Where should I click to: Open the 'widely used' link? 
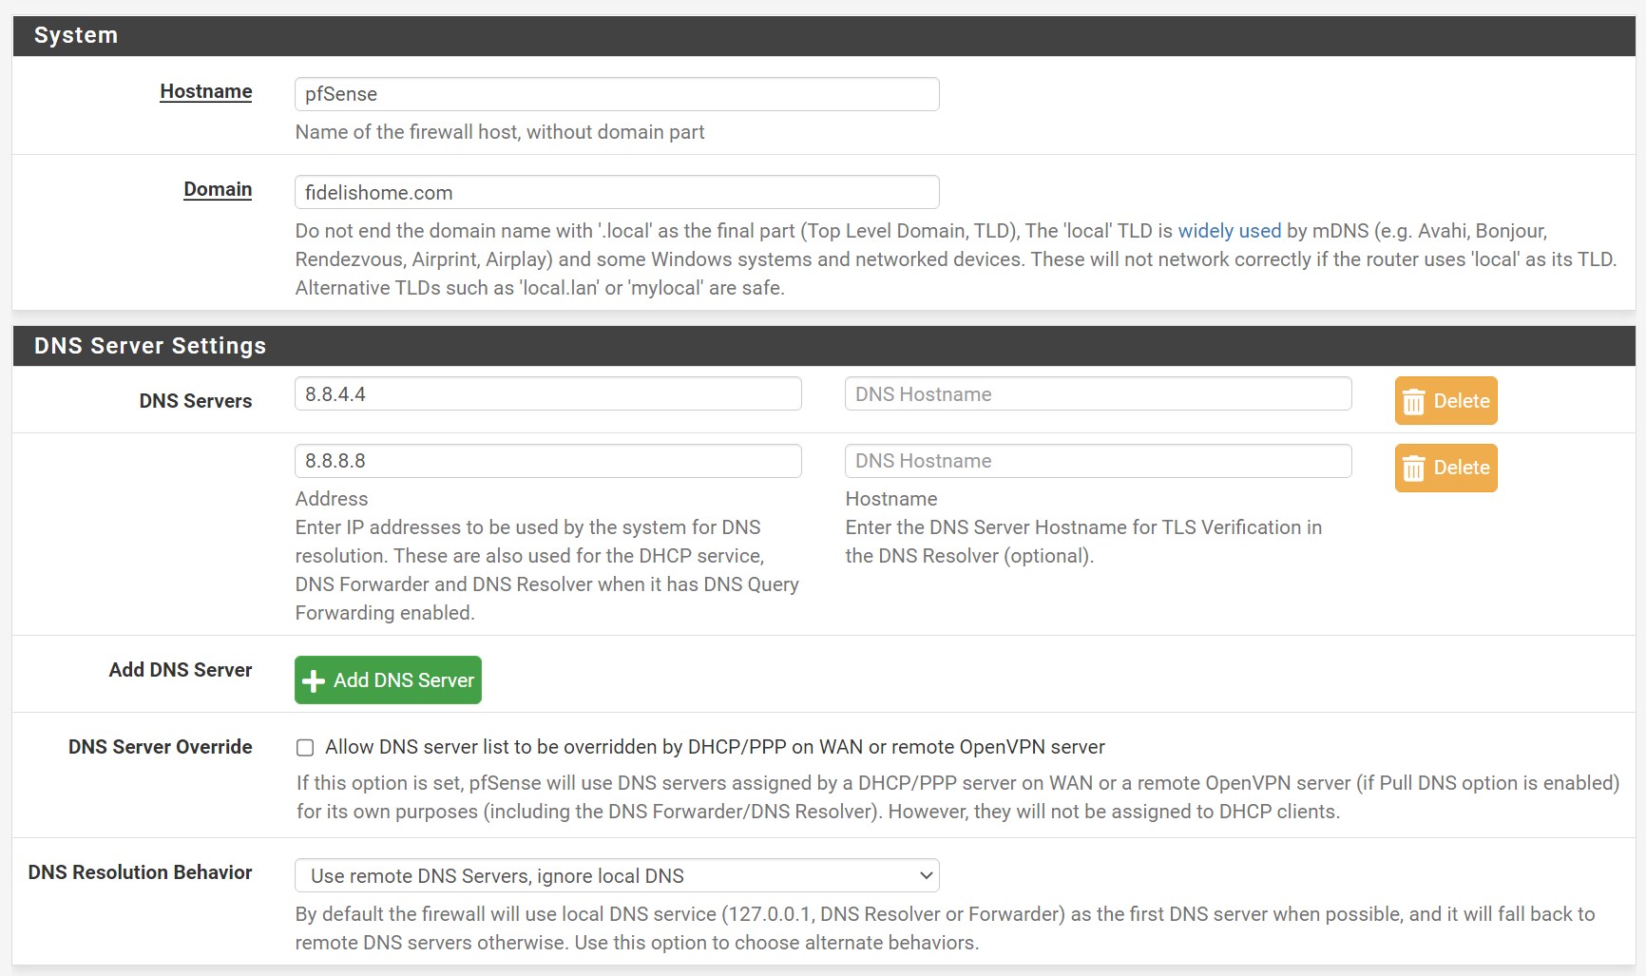(1230, 231)
